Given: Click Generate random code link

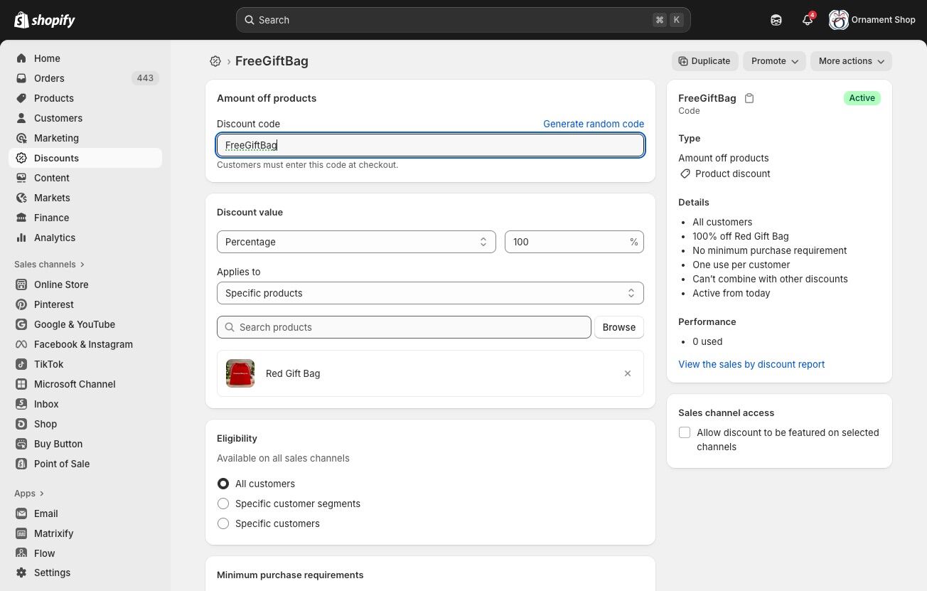Looking at the screenshot, I should [x=594, y=124].
